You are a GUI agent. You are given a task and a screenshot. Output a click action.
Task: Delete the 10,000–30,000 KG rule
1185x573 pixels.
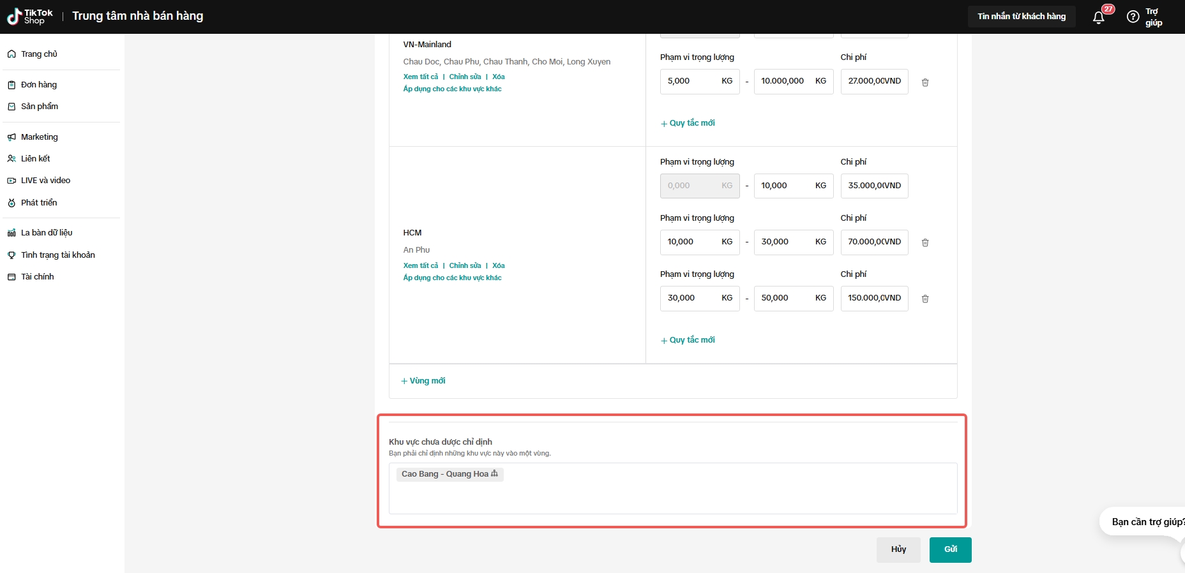pyautogui.click(x=925, y=242)
